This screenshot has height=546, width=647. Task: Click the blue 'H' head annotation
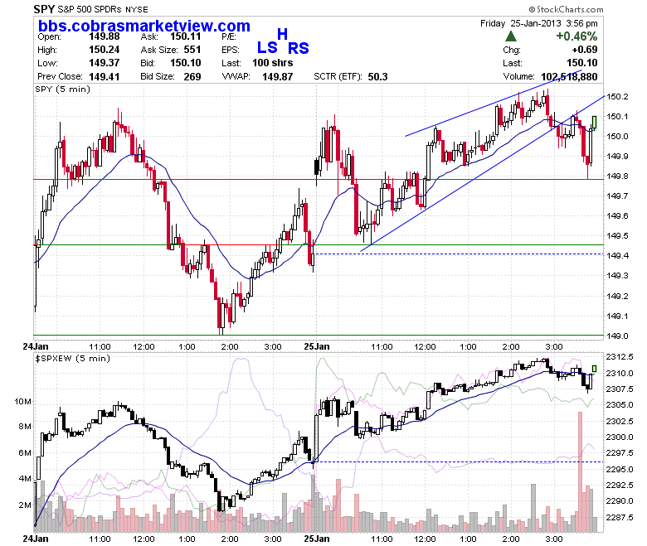[x=282, y=34]
